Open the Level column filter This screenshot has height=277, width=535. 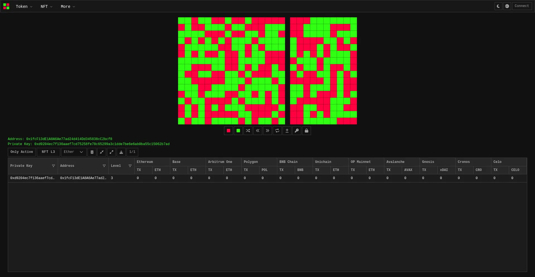click(130, 166)
